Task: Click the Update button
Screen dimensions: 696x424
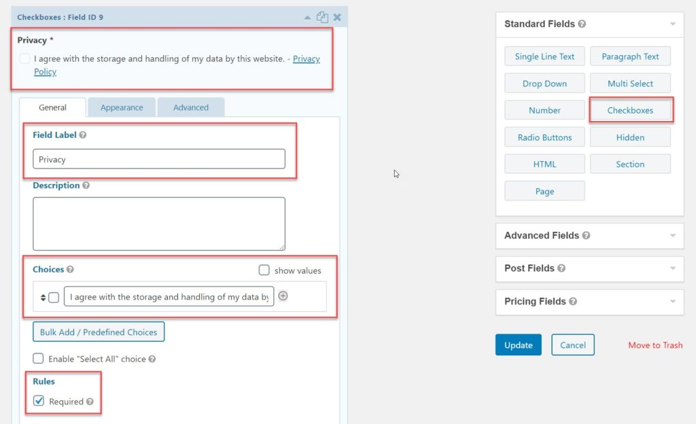Action: (x=518, y=345)
